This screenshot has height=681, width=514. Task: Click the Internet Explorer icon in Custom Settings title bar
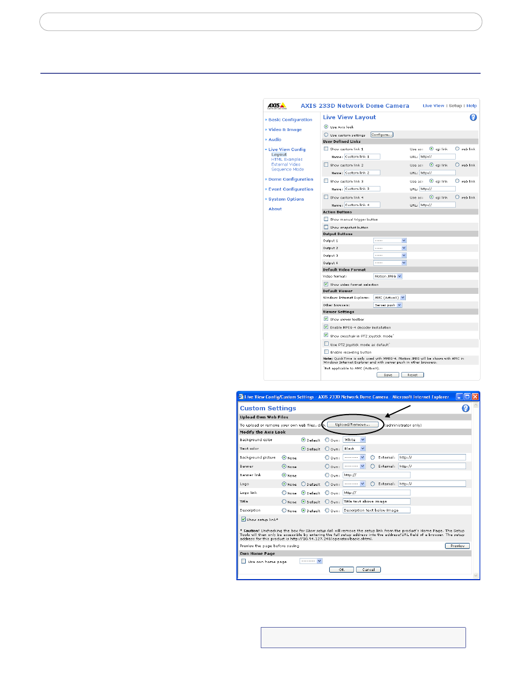[241, 397]
